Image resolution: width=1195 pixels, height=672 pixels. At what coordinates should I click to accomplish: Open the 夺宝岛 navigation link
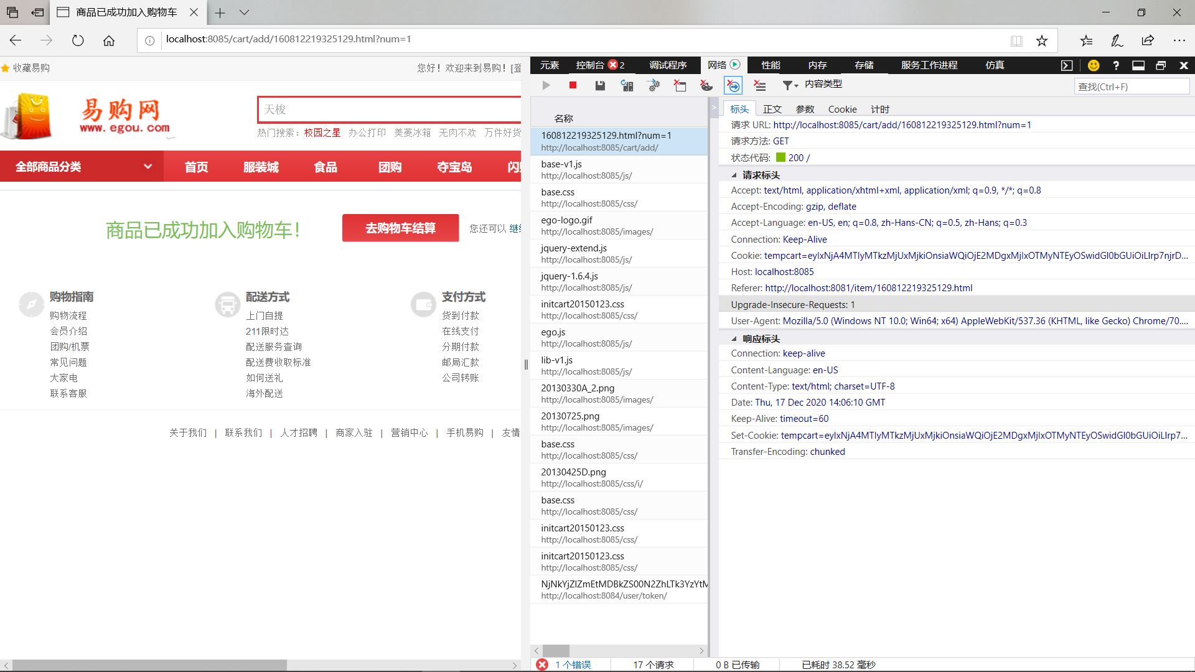click(x=454, y=167)
